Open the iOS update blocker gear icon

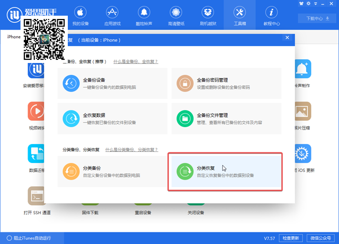click(303, 153)
